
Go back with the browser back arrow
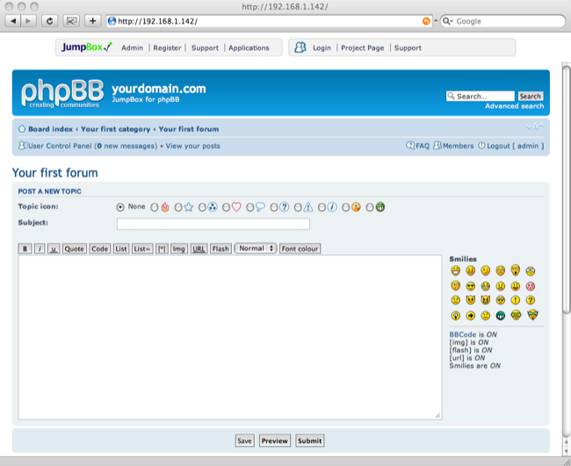pyautogui.click(x=13, y=21)
